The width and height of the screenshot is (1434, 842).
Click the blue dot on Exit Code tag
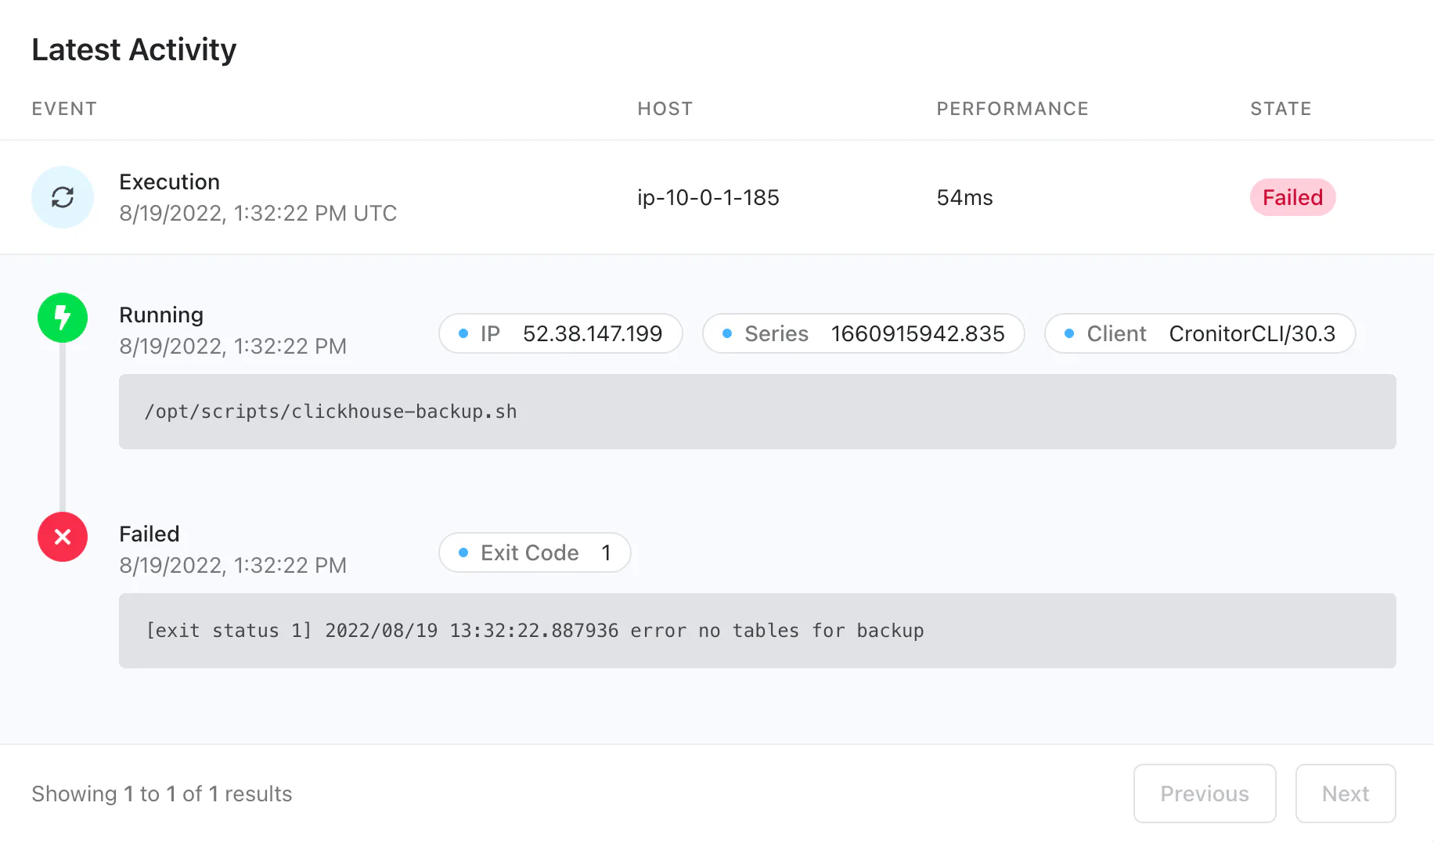click(463, 552)
